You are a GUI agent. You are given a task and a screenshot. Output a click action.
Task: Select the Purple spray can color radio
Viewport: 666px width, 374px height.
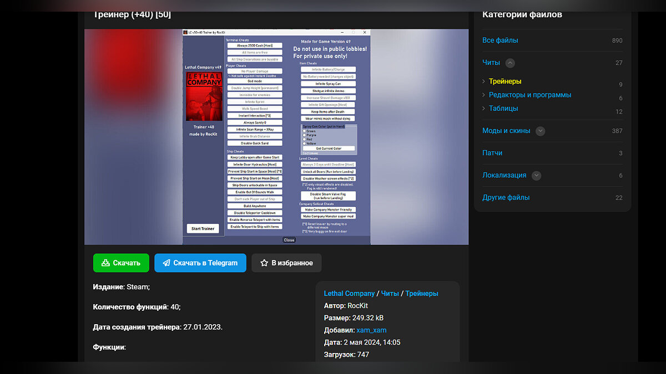(304, 135)
